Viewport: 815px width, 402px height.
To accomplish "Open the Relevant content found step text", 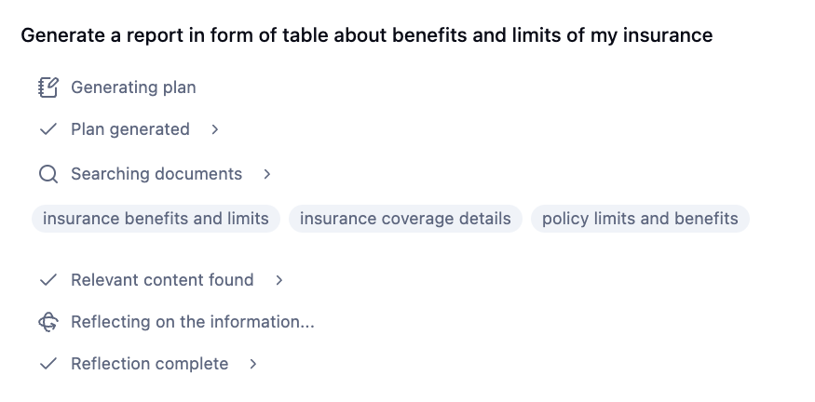I will 162,280.
